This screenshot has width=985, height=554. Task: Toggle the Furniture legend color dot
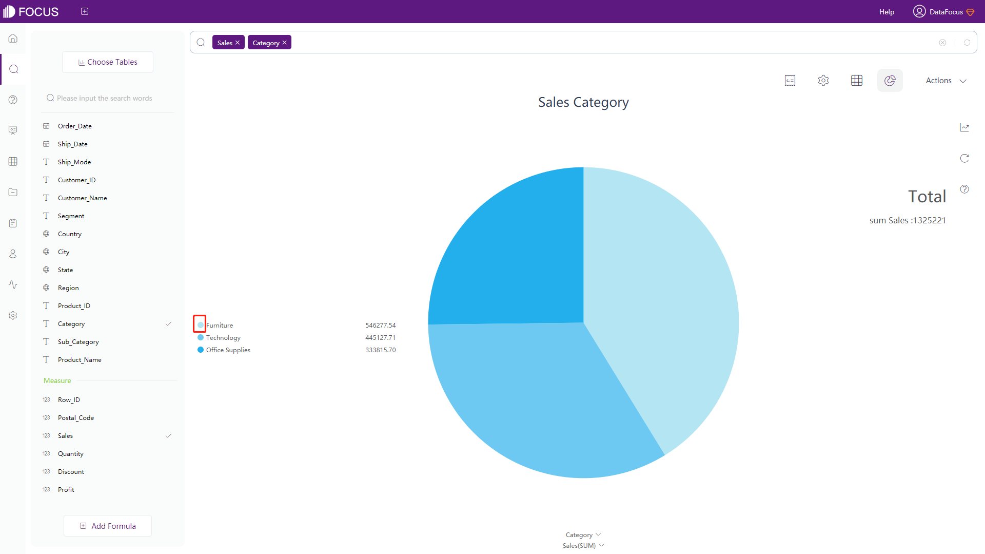click(201, 325)
